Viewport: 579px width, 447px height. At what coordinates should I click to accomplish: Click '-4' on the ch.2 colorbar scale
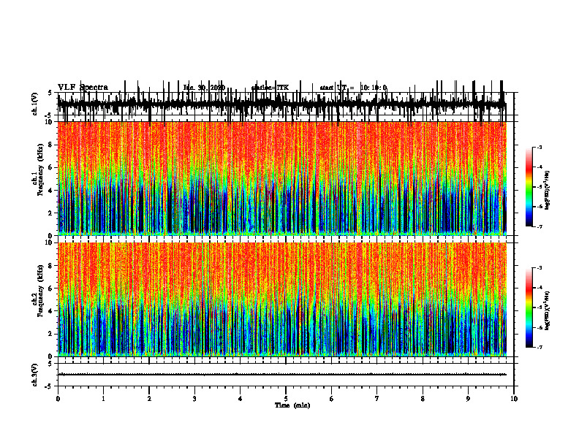point(540,288)
